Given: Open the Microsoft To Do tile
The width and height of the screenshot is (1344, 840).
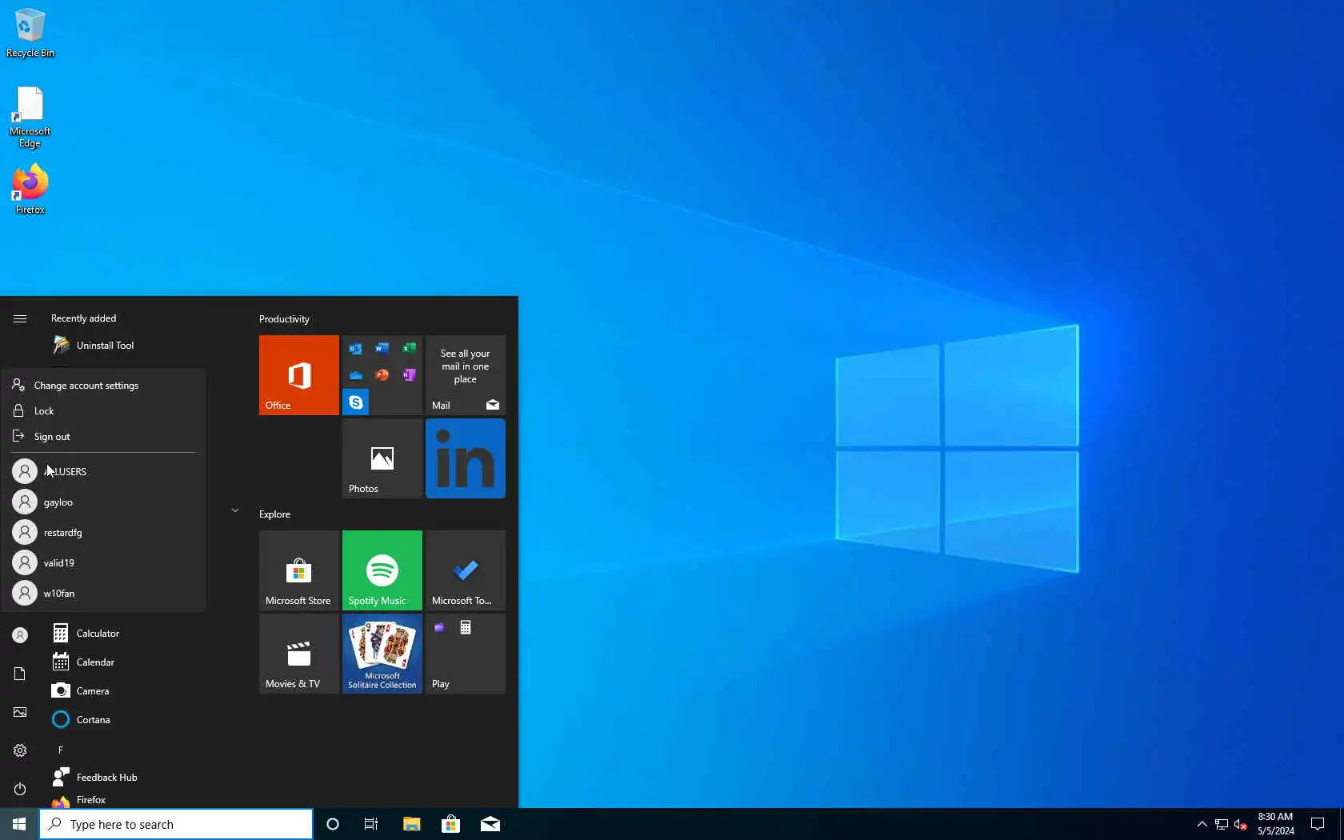Looking at the screenshot, I should pos(466,570).
